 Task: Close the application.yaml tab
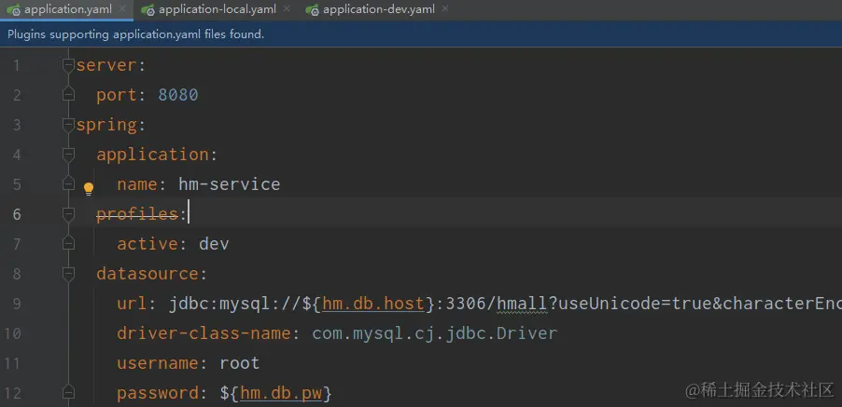pos(122,8)
